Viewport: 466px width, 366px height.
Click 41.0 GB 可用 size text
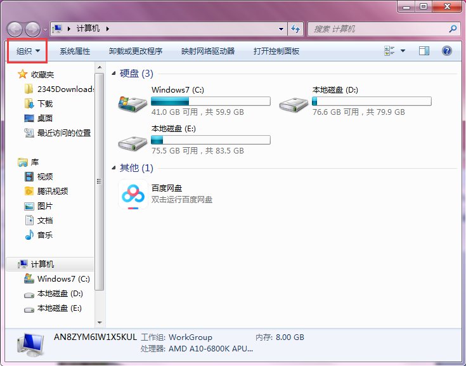click(198, 112)
